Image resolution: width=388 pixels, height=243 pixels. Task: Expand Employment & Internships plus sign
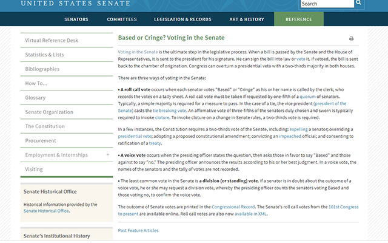tap(108, 155)
